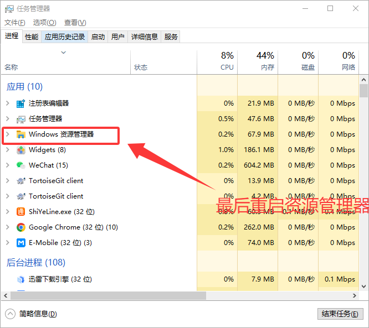This screenshot has height=328, width=369.
Task: Click the 迅雷下载引擎 process icon
Action: pos(20,279)
